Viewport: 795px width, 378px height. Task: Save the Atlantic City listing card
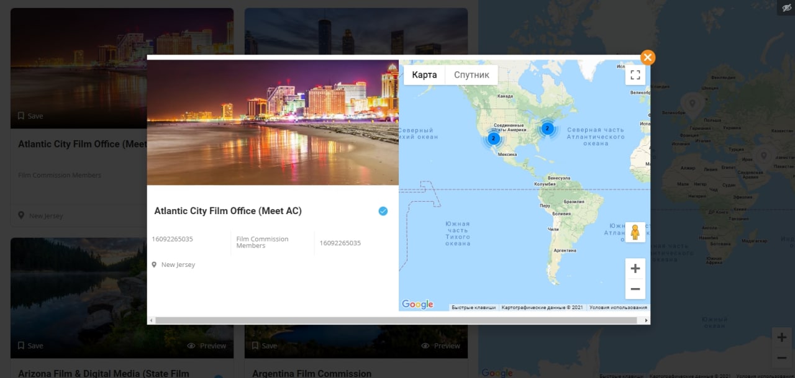30,116
